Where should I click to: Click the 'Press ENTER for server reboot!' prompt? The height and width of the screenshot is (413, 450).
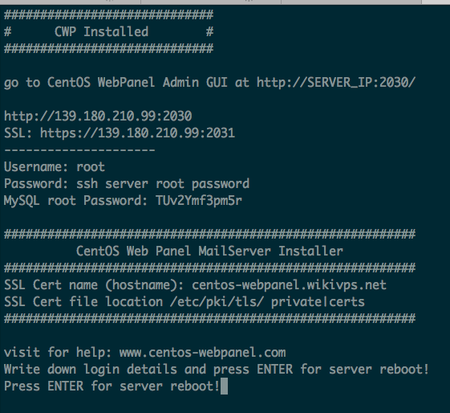point(112,386)
